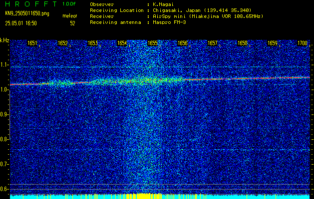Click the HROFFT title text
The image size is (314, 199).
click(31, 4)
